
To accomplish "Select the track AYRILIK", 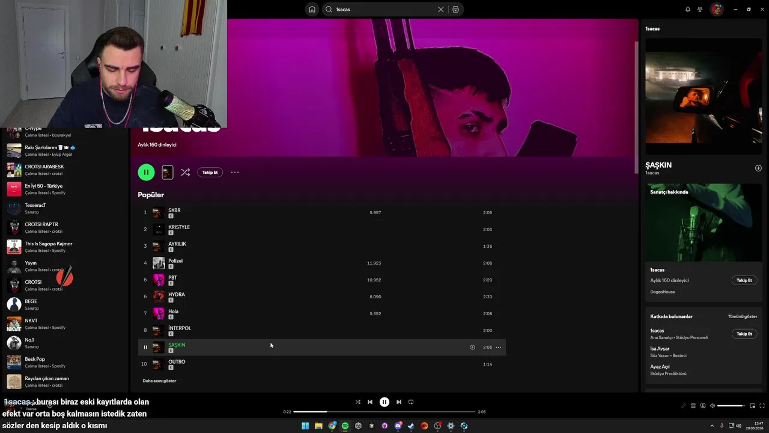I will [322, 246].
